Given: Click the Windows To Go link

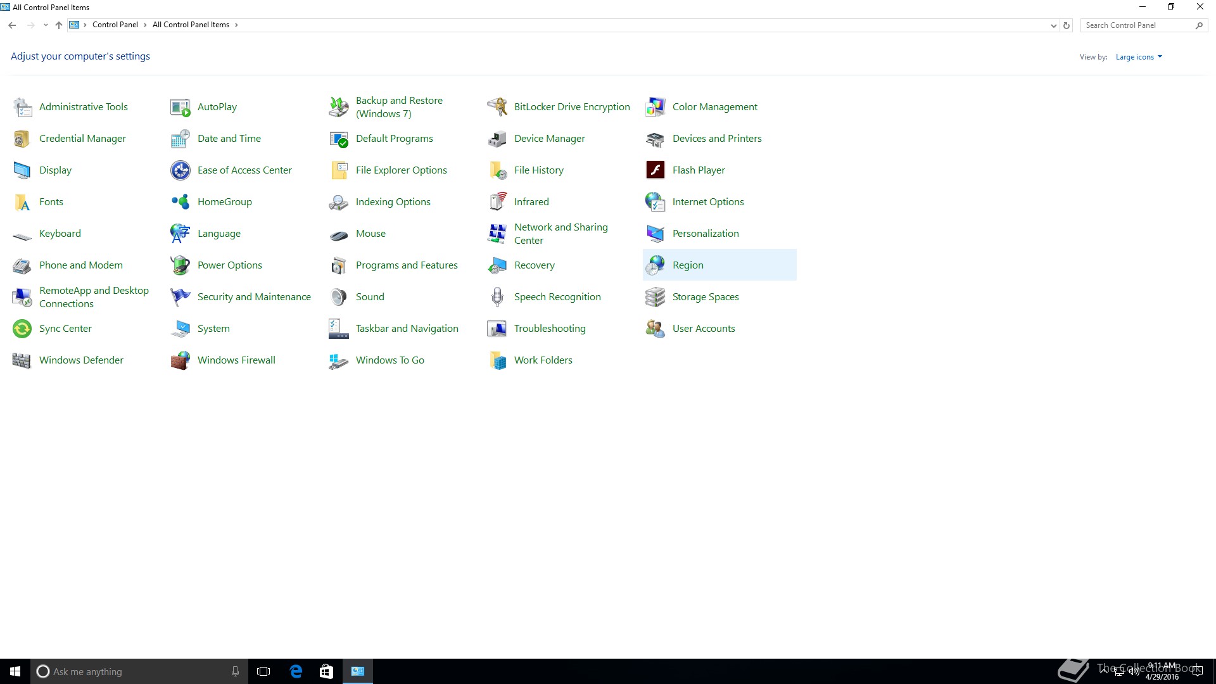Looking at the screenshot, I should pos(390,360).
